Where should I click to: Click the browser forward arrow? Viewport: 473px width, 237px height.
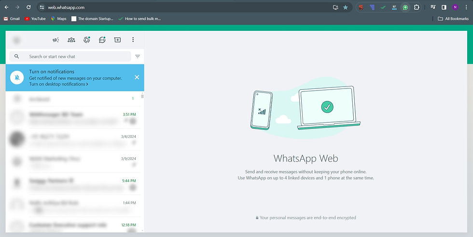point(17,7)
